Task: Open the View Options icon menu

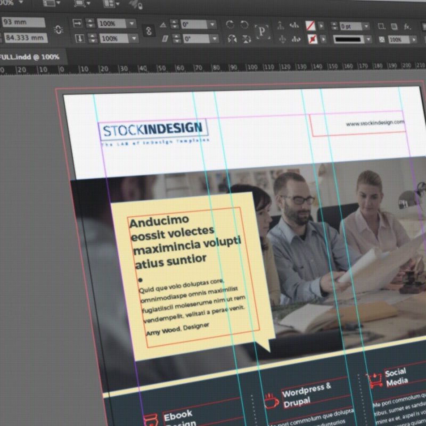Action: (x=51, y=3)
